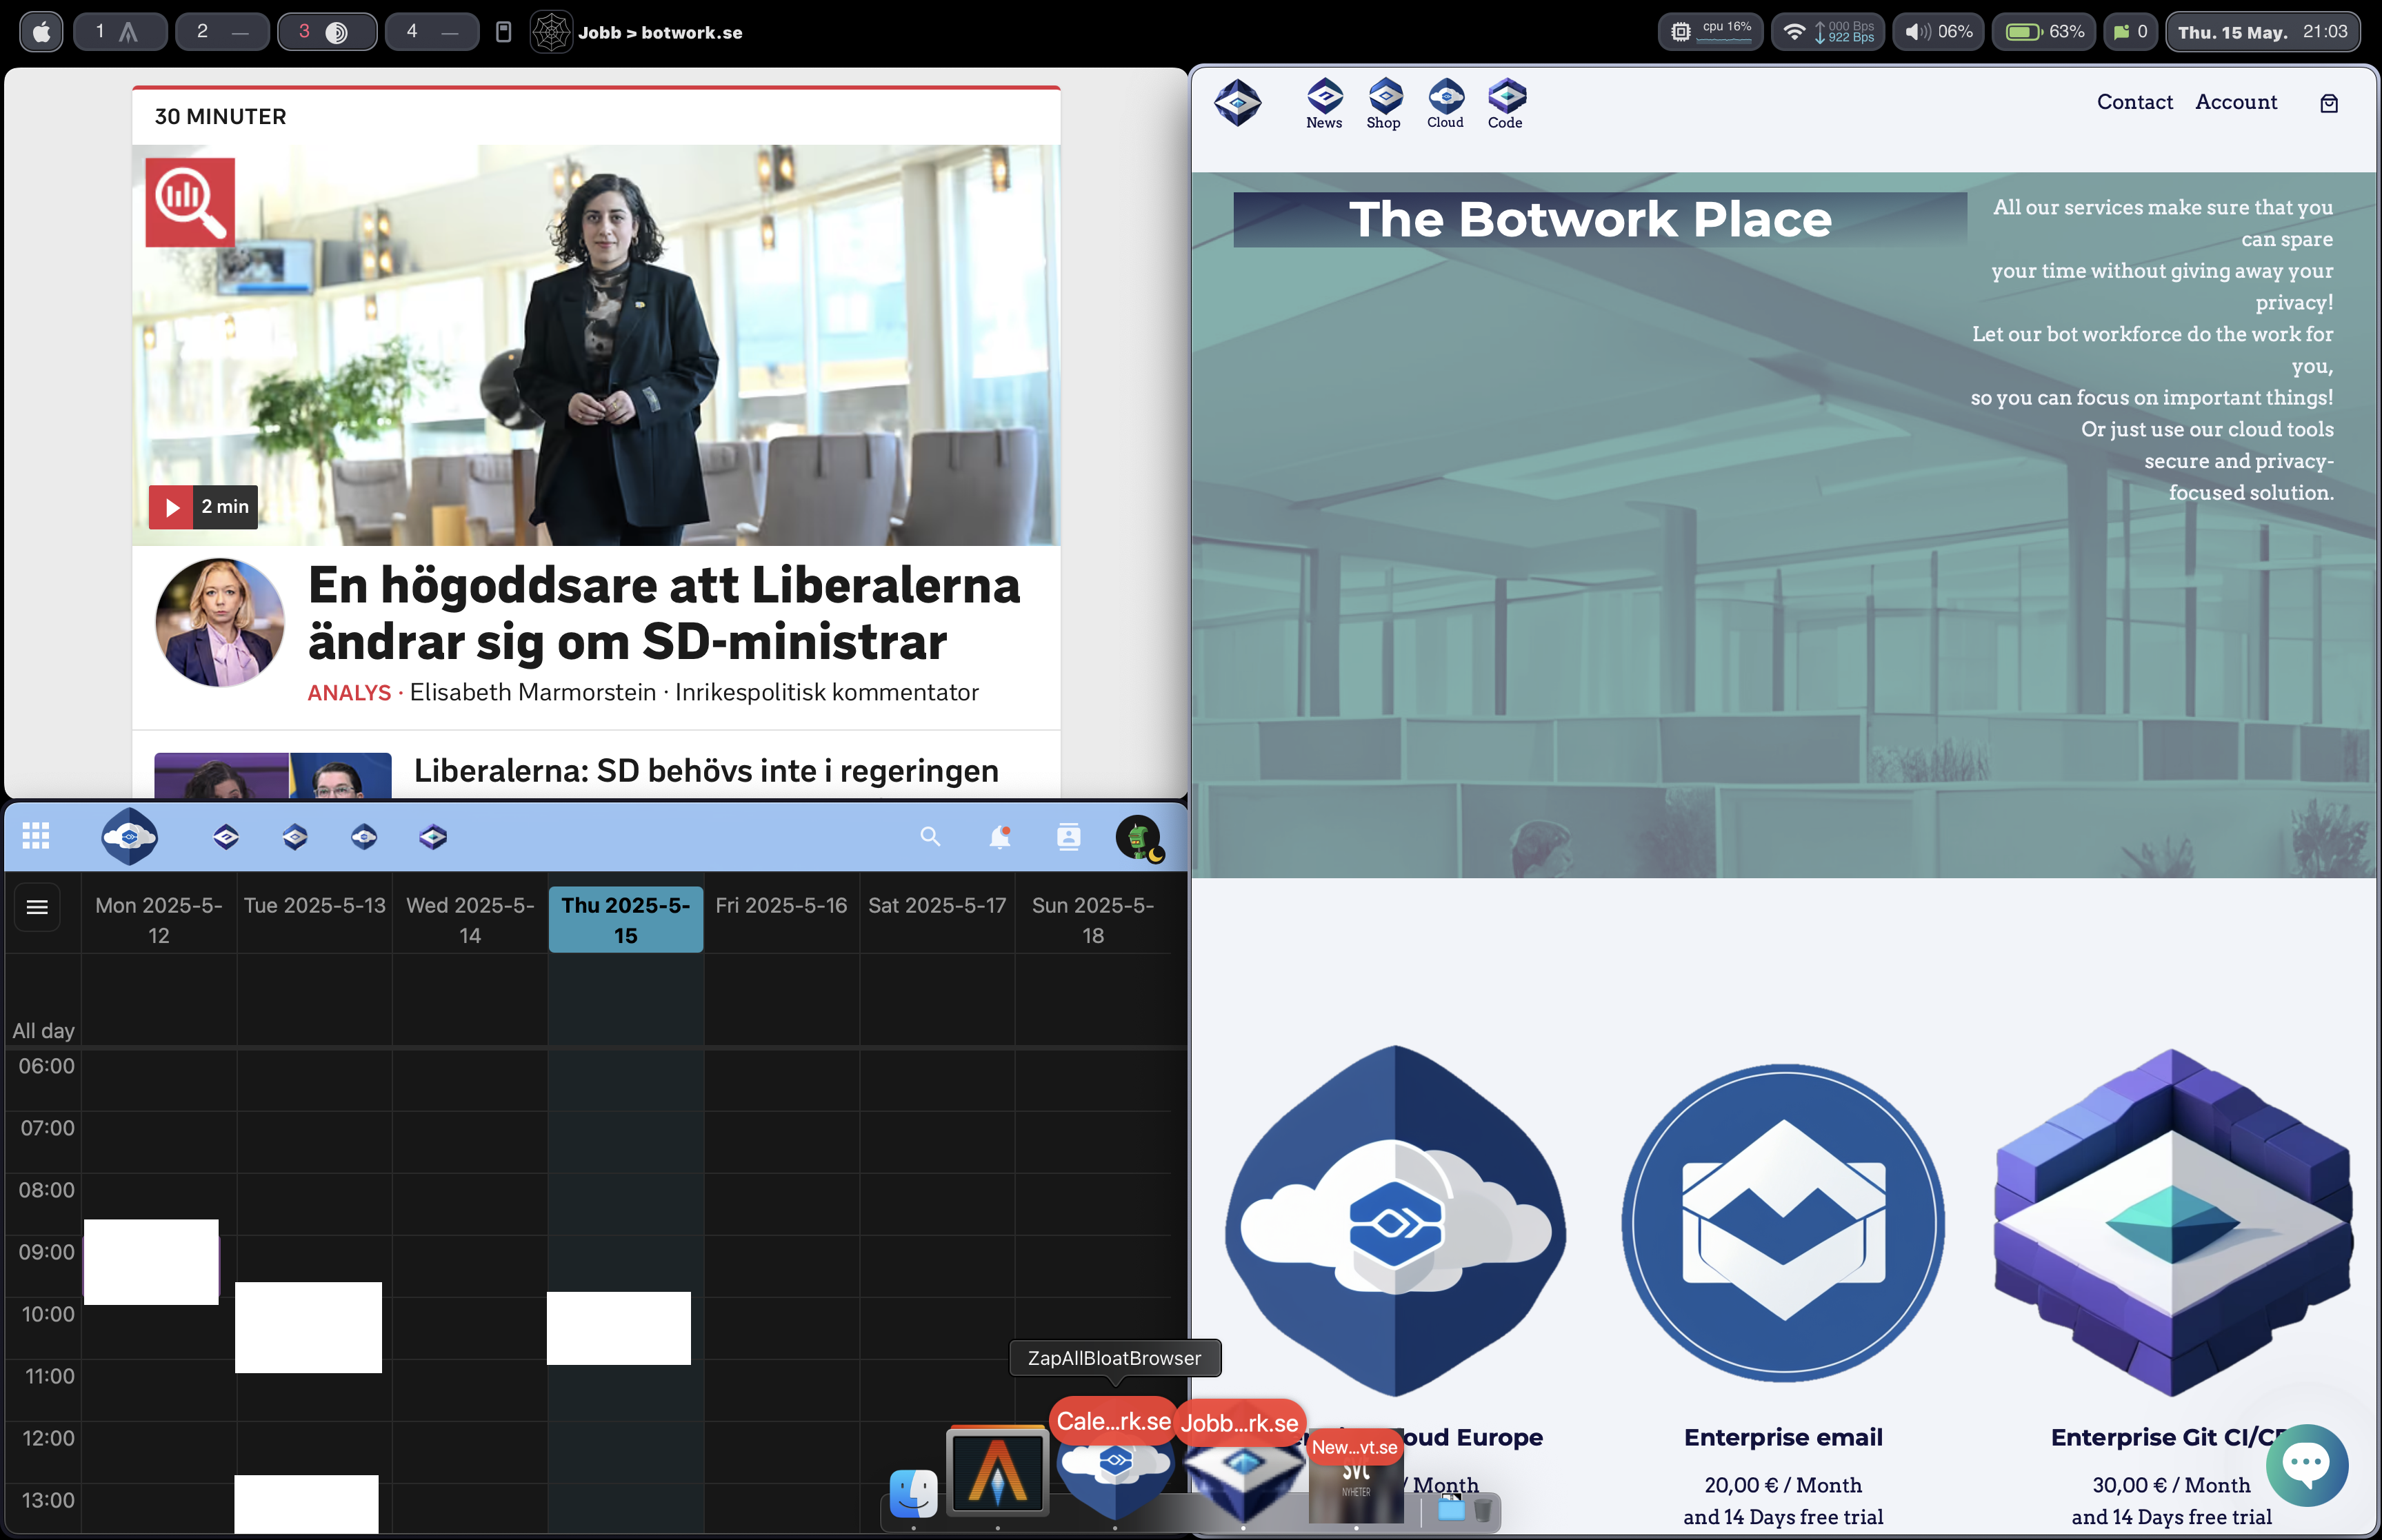Open the live chat bubble button
2382x1540 pixels.
[2306, 1464]
